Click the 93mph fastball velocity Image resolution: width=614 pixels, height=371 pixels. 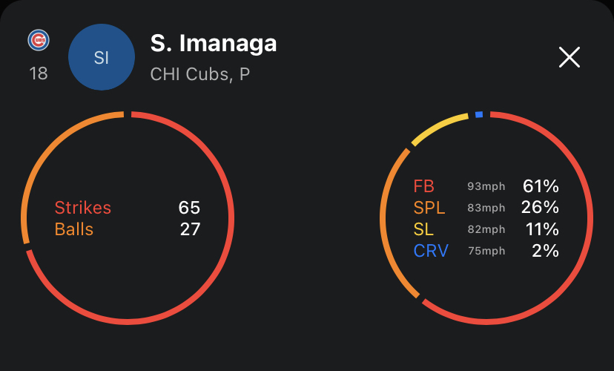(x=486, y=187)
